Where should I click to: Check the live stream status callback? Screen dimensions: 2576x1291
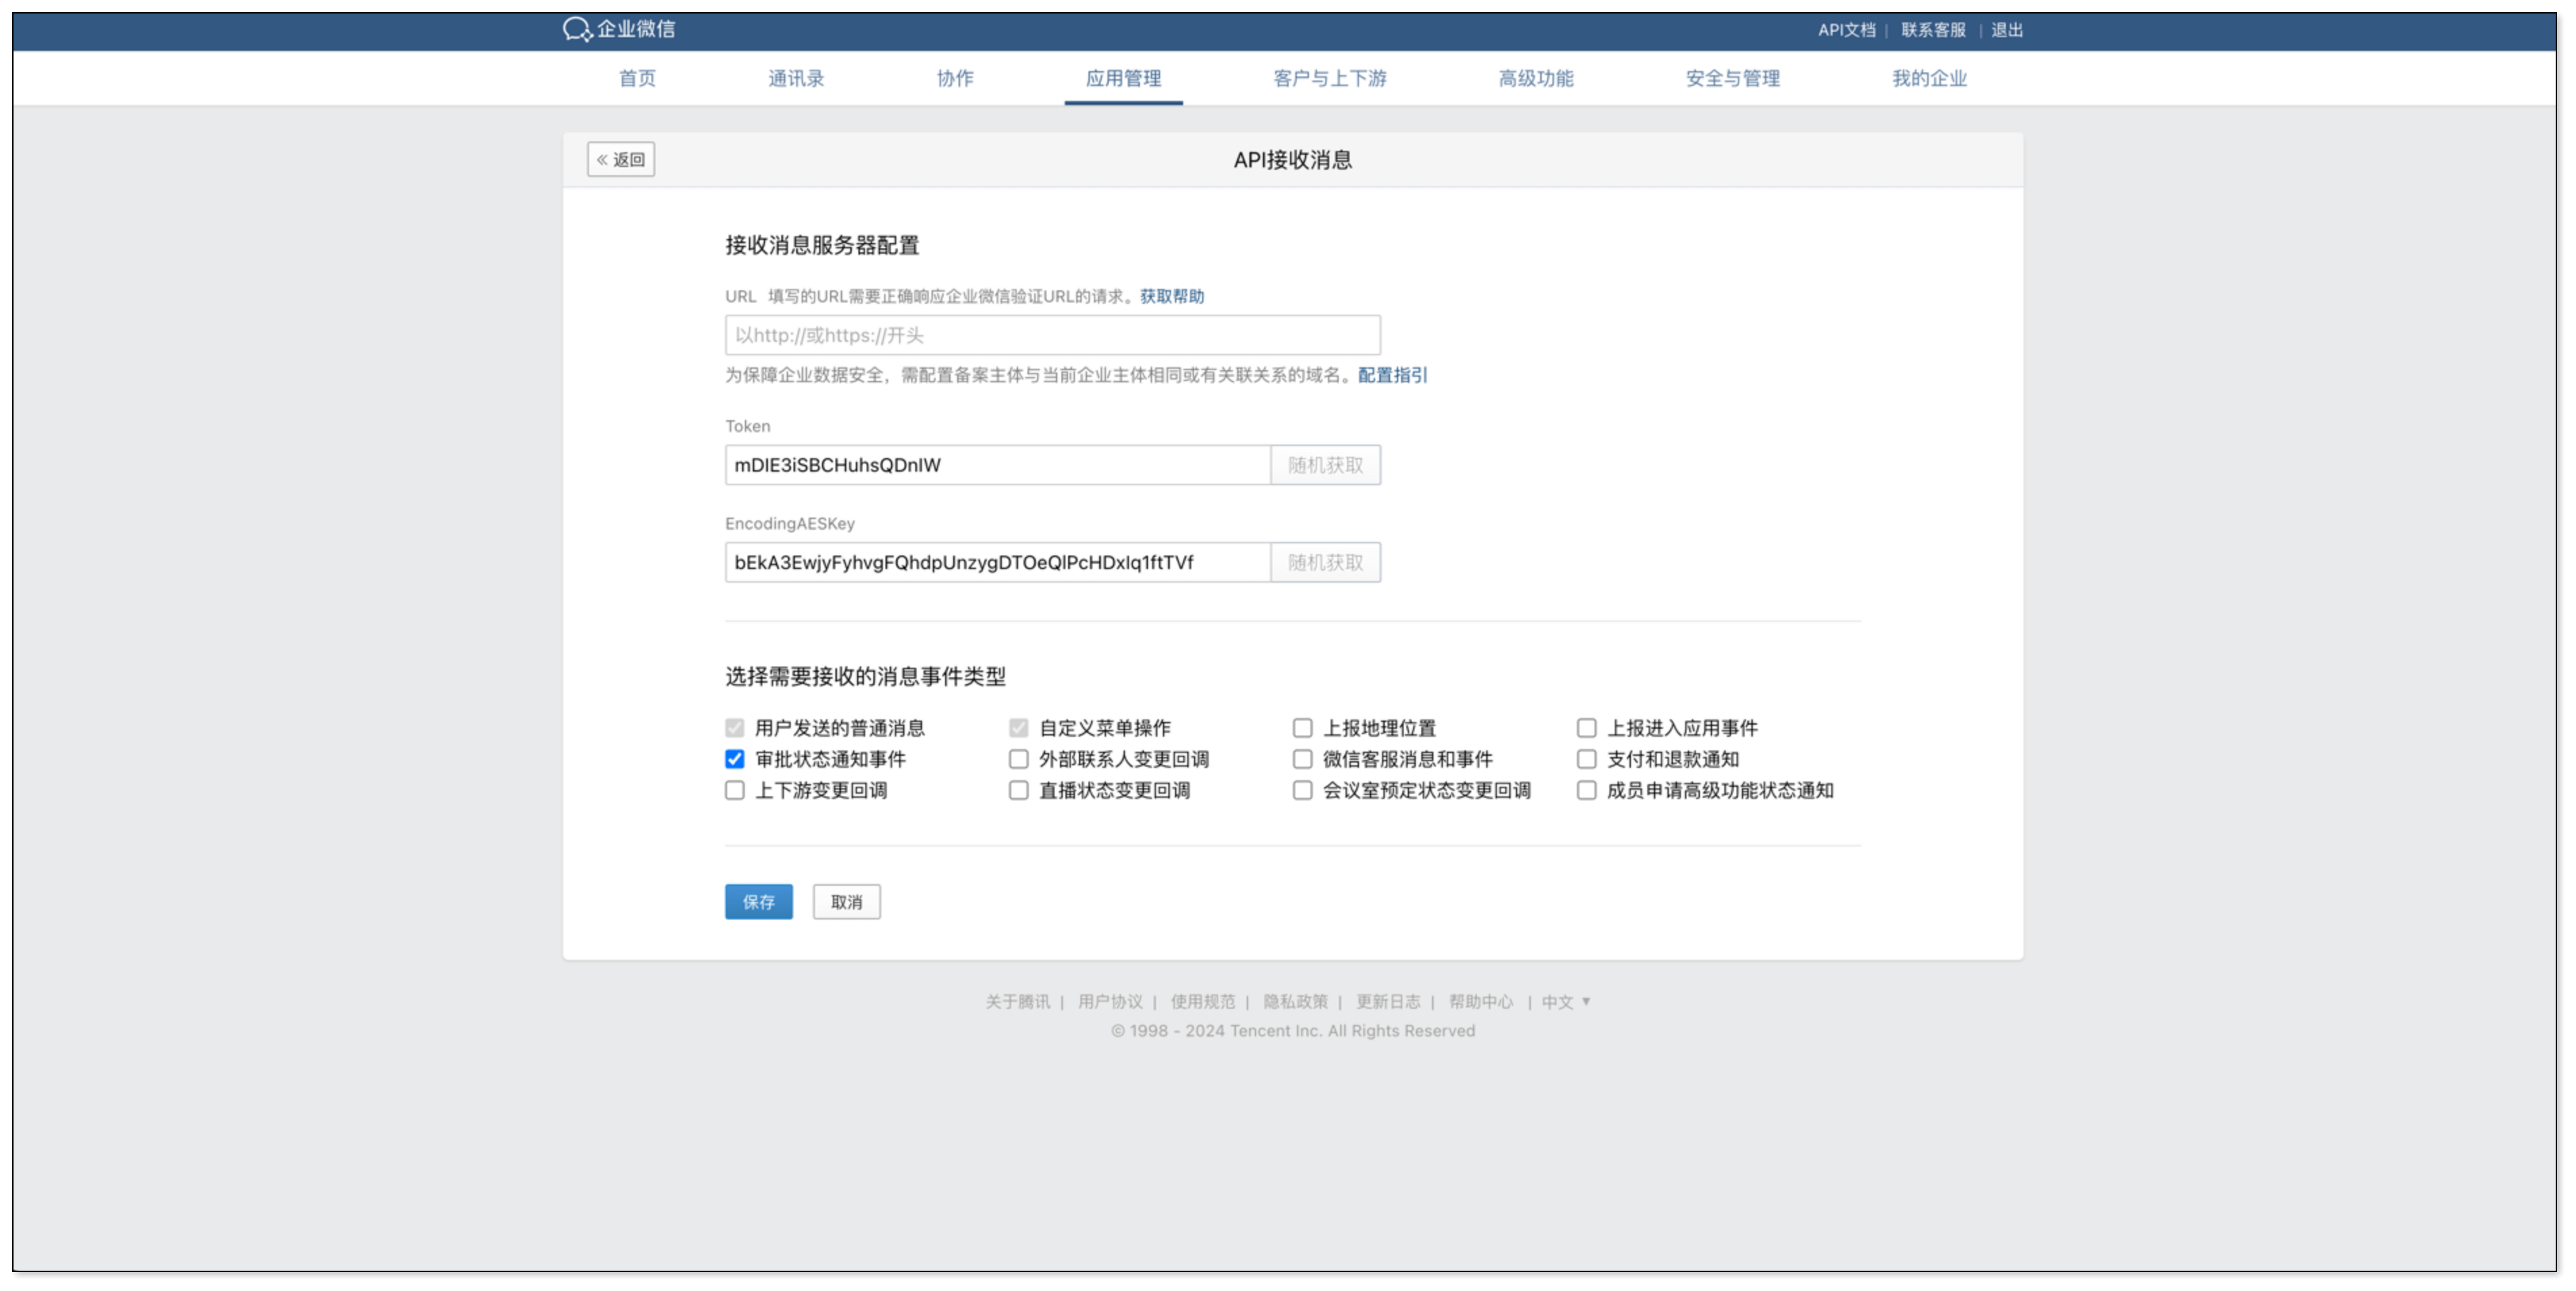1018,790
